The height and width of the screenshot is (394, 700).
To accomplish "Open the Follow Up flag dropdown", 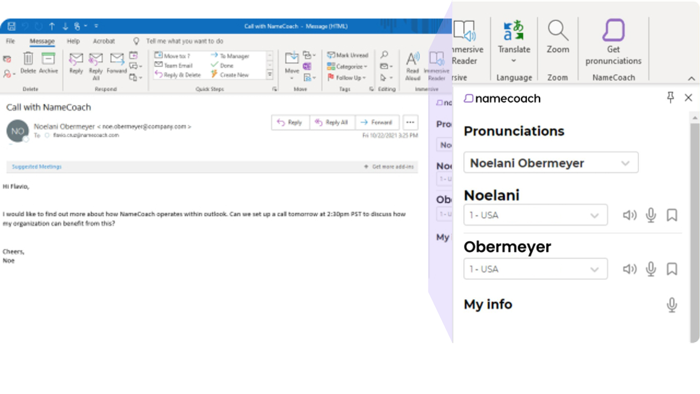I will pos(347,77).
